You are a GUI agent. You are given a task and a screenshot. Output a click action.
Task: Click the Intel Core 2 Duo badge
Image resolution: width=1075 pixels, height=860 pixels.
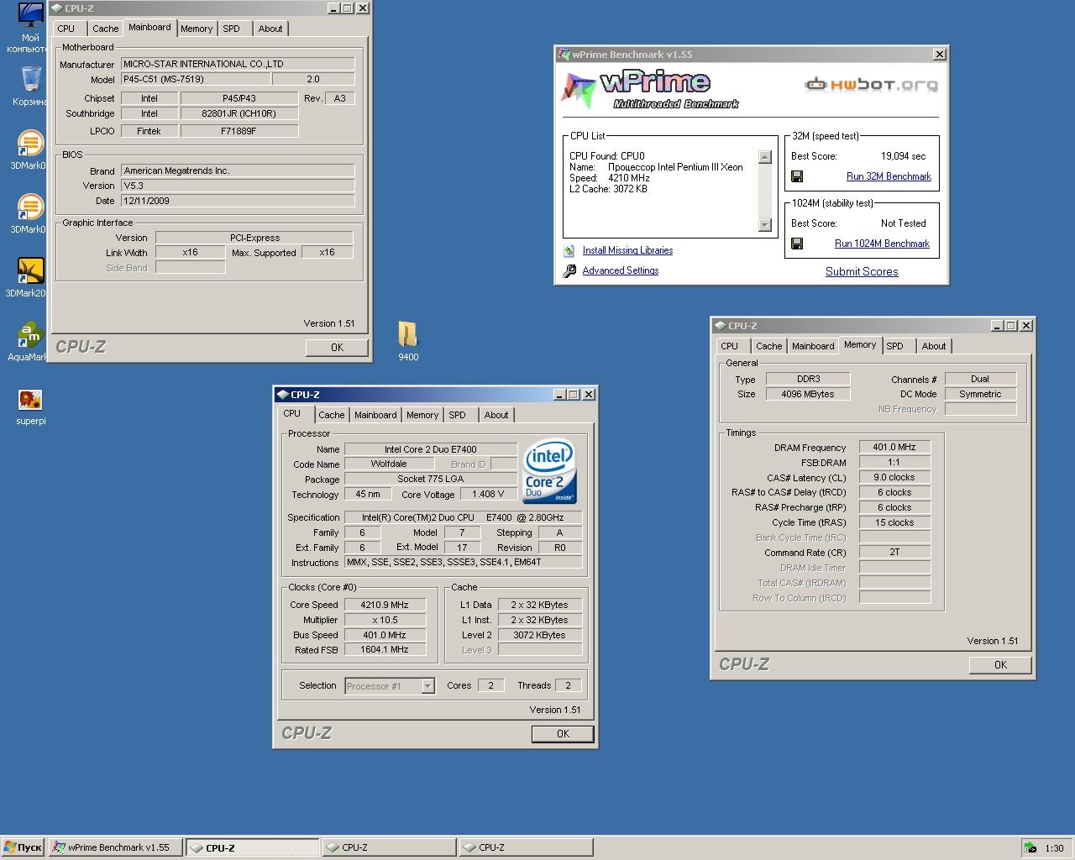click(x=549, y=471)
